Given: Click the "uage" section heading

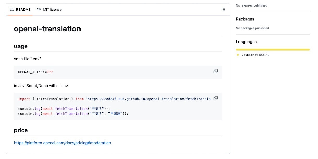Looking at the screenshot, I should pos(21,46).
